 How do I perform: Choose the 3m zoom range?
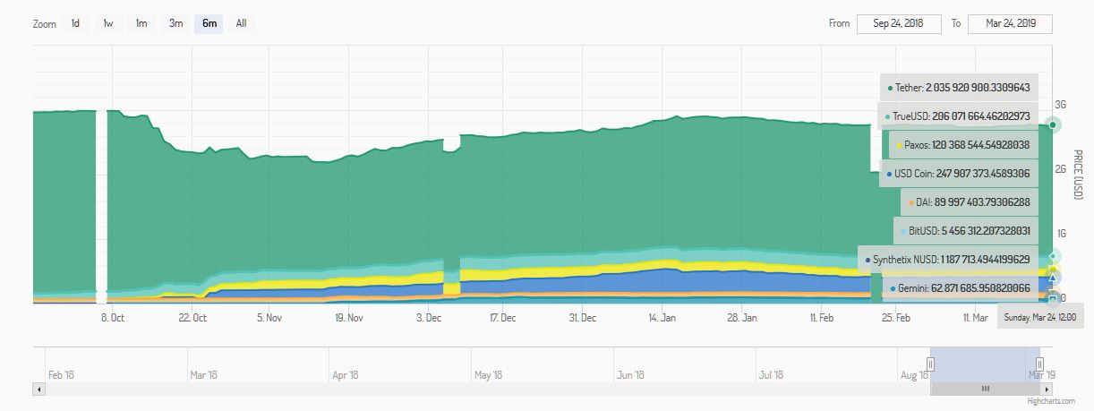tap(175, 23)
